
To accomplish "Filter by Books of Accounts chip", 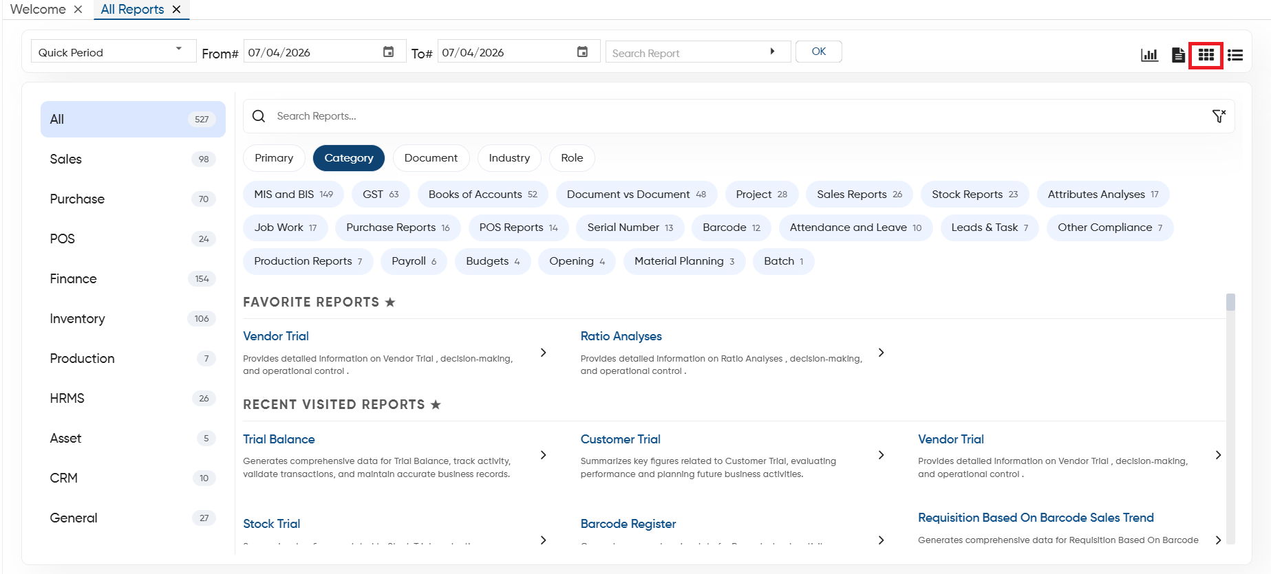I will pyautogui.click(x=482, y=195).
